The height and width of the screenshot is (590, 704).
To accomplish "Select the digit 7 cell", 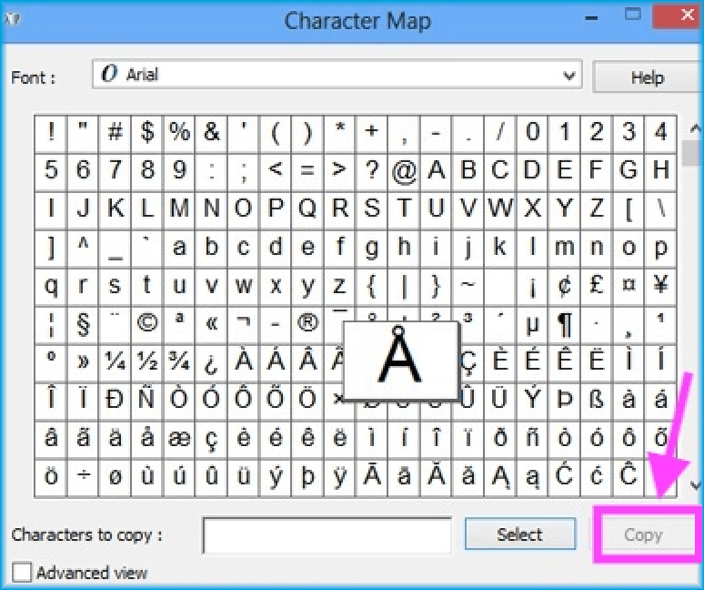I will (115, 172).
